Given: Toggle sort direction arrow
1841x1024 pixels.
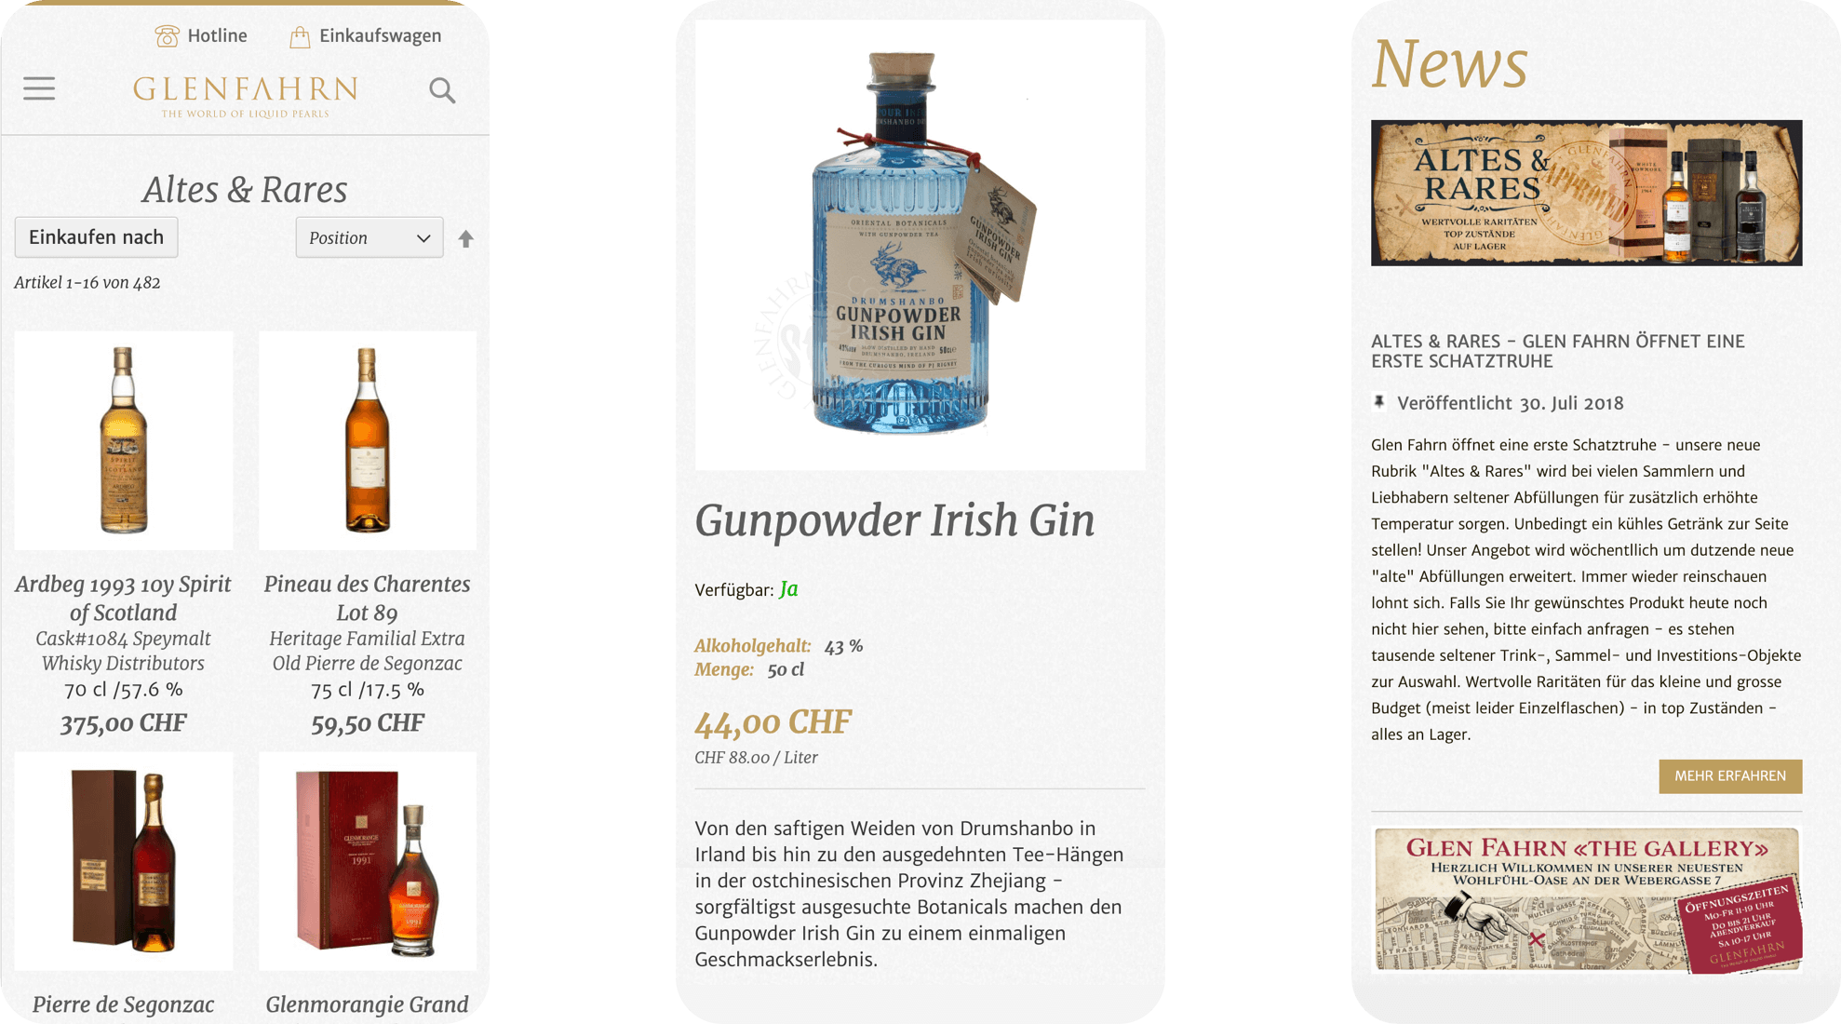Looking at the screenshot, I should tap(466, 238).
